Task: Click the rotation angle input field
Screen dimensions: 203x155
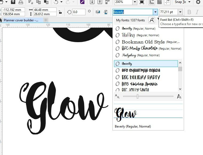Action: pos(79,12)
